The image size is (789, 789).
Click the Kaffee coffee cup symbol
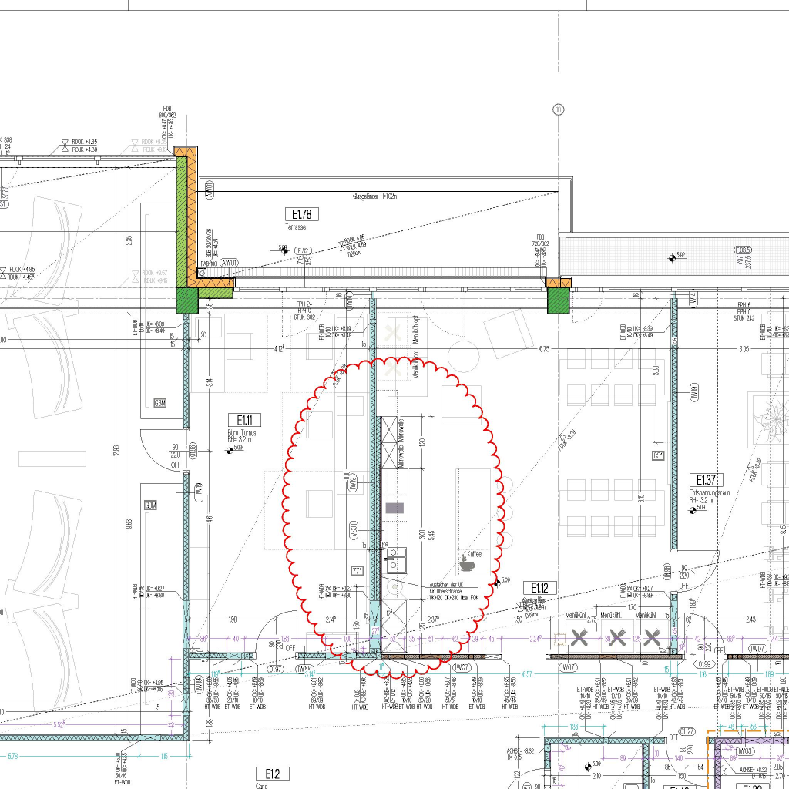pyautogui.click(x=466, y=563)
